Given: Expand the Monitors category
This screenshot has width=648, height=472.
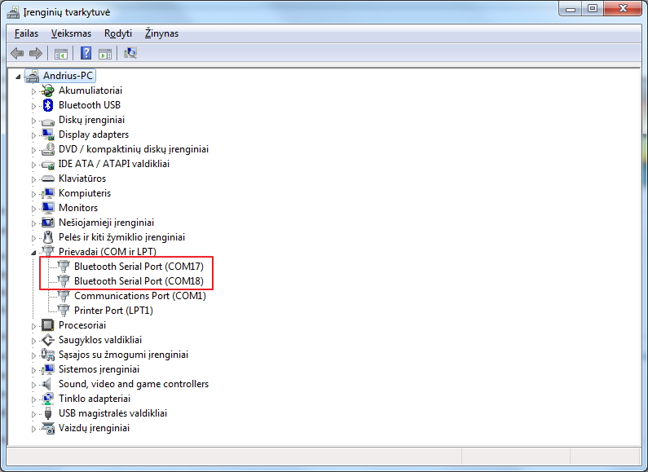Looking at the screenshot, I should (x=33, y=209).
